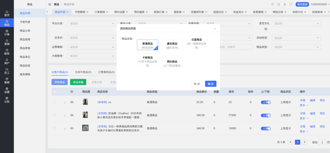Open 卡密列表 in the submenu
Screen dimensions: 330x153
(25, 22)
